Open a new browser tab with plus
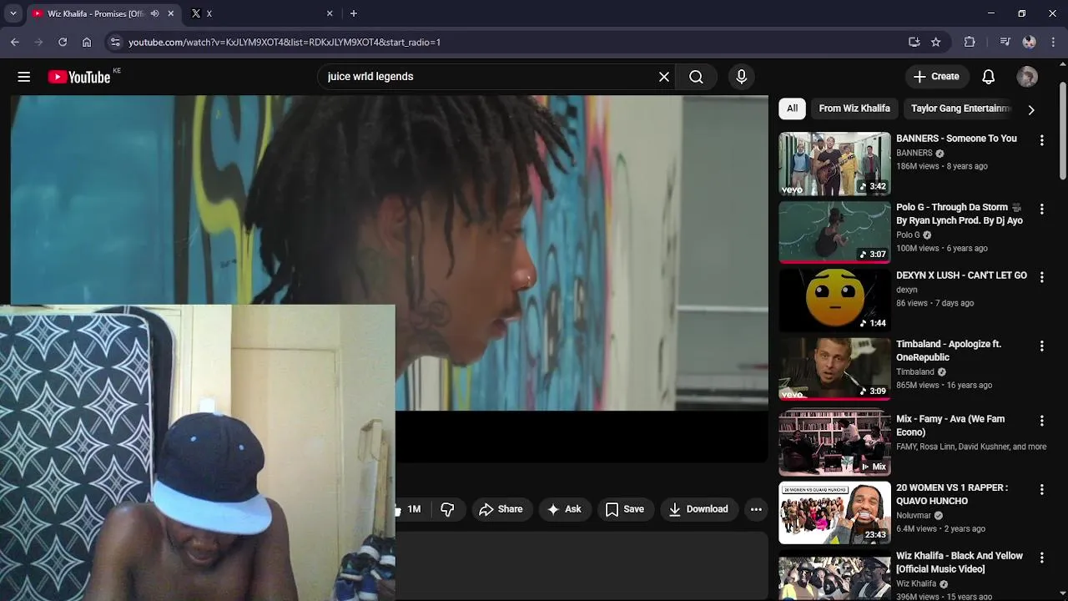This screenshot has width=1068, height=601. (354, 13)
